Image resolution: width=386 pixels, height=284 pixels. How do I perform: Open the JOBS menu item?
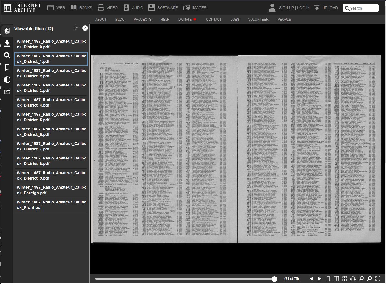pos(235,19)
